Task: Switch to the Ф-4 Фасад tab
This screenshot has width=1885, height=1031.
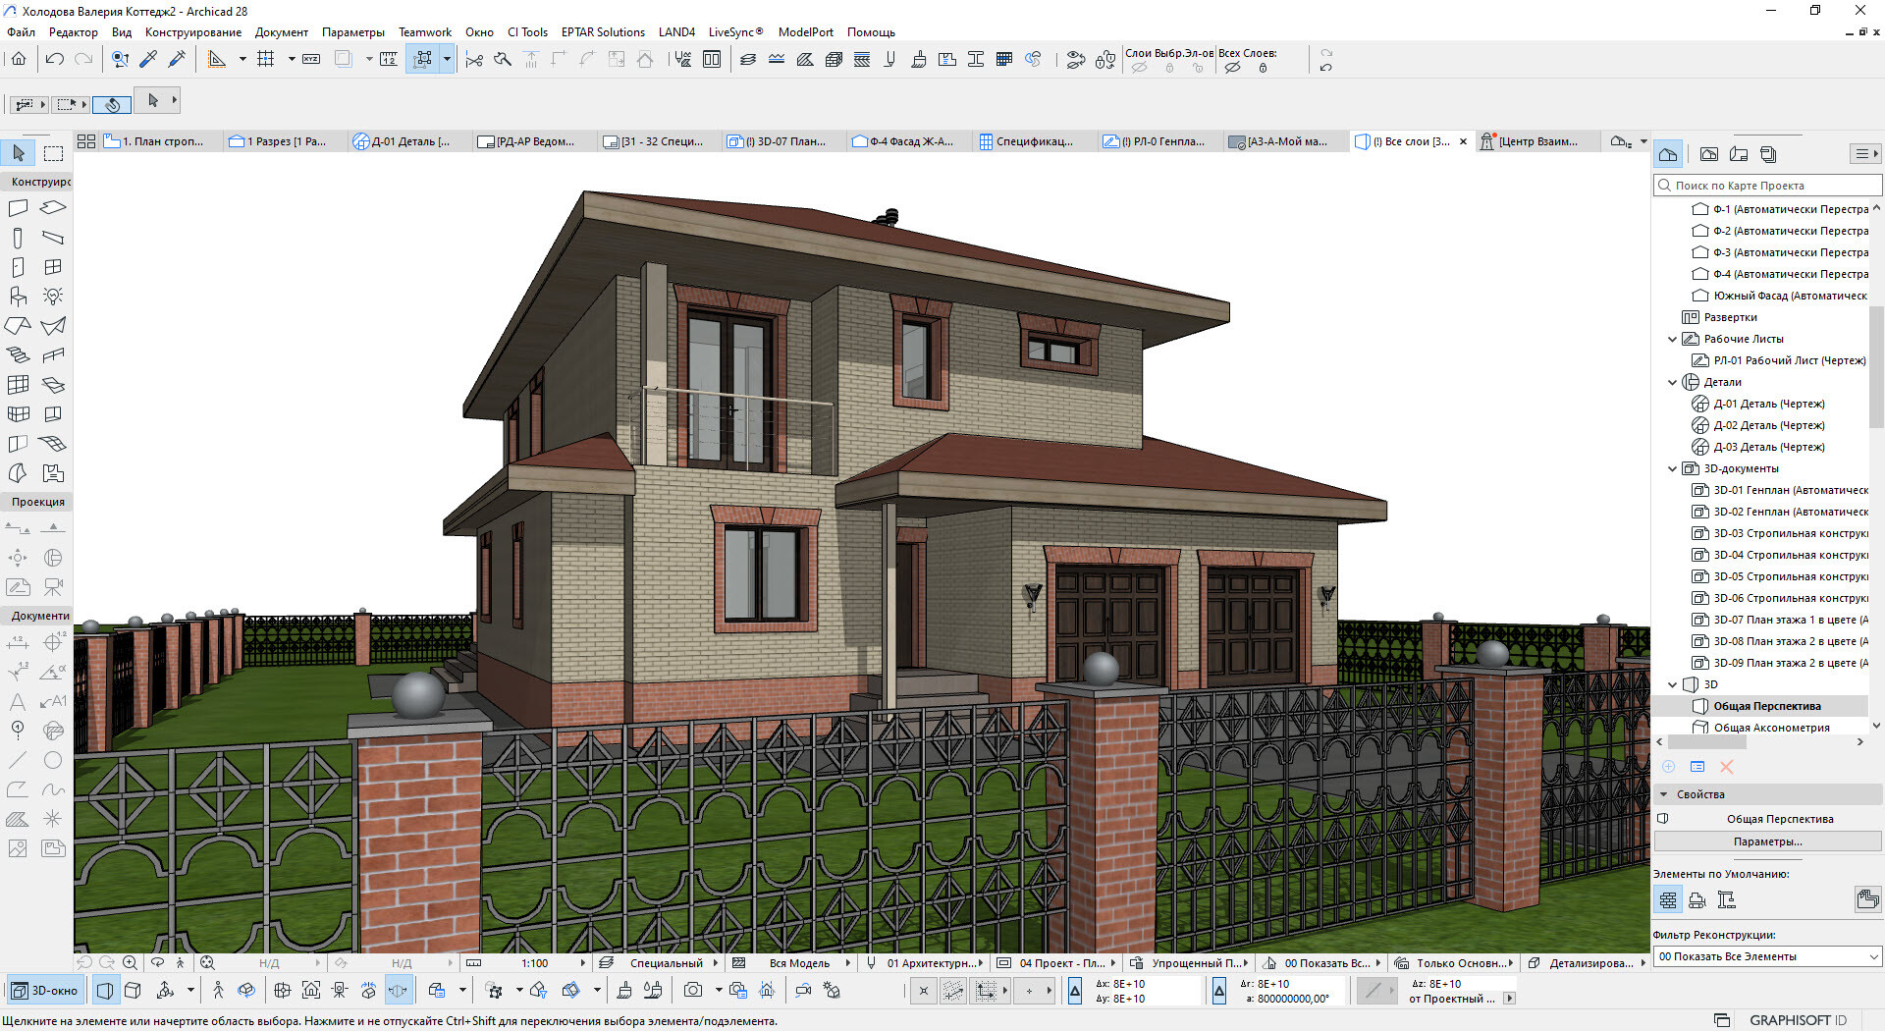Action: pyautogui.click(x=909, y=141)
